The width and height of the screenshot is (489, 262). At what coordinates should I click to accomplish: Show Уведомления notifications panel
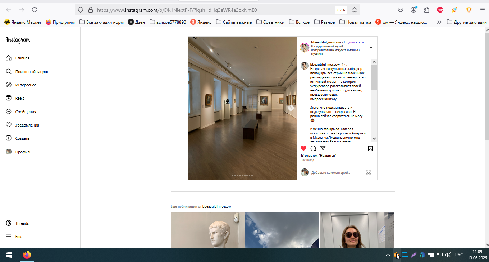22,125
